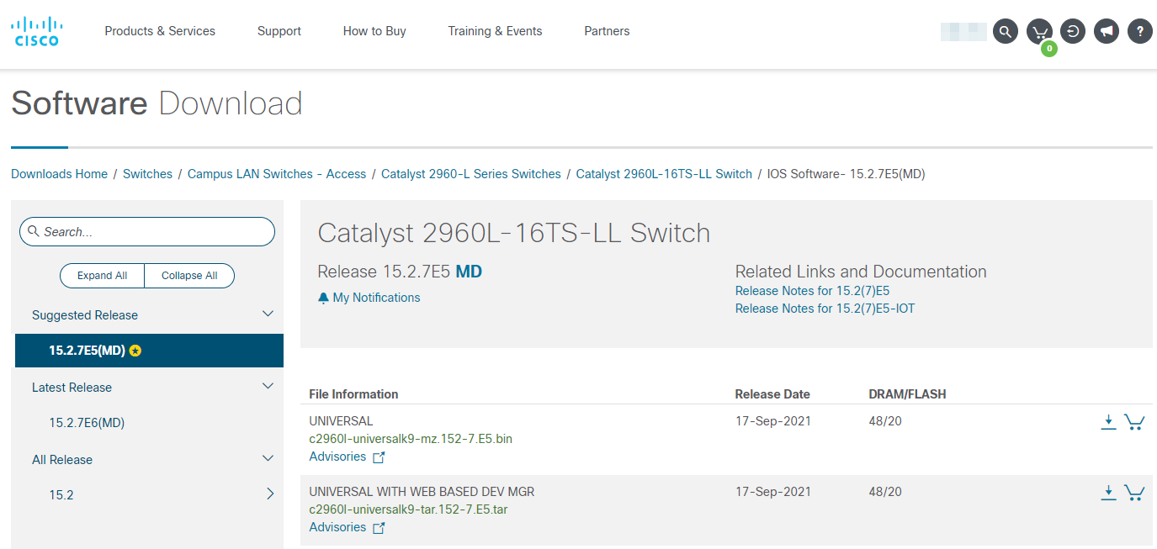Viewport: 1157px width, 549px height.
Task: Open Release Notes for 15.2(7)E5-IOT
Action: [825, 309]
